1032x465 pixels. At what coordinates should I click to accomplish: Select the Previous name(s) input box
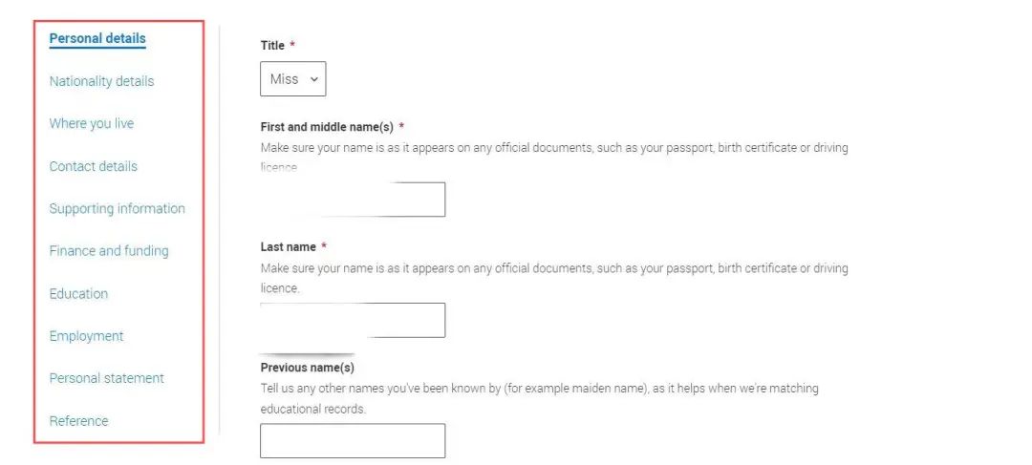(353, 441)
